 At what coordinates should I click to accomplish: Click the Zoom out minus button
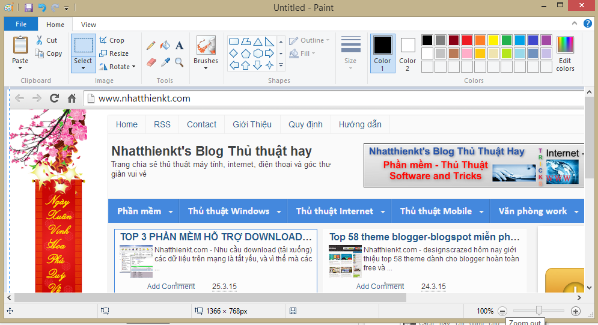502,311
